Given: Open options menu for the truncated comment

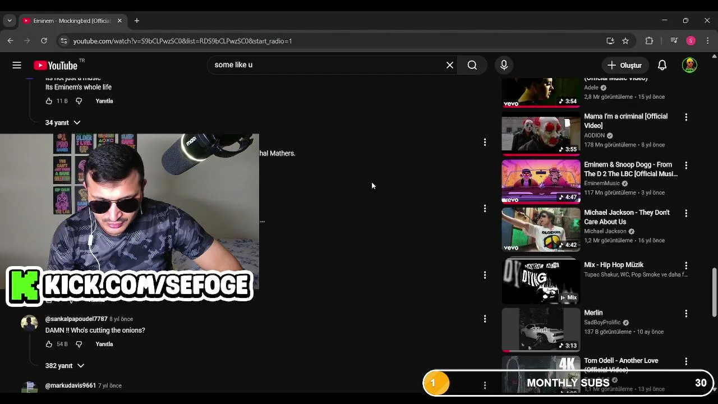Looking at the screenshot, I should pos(485,209).
